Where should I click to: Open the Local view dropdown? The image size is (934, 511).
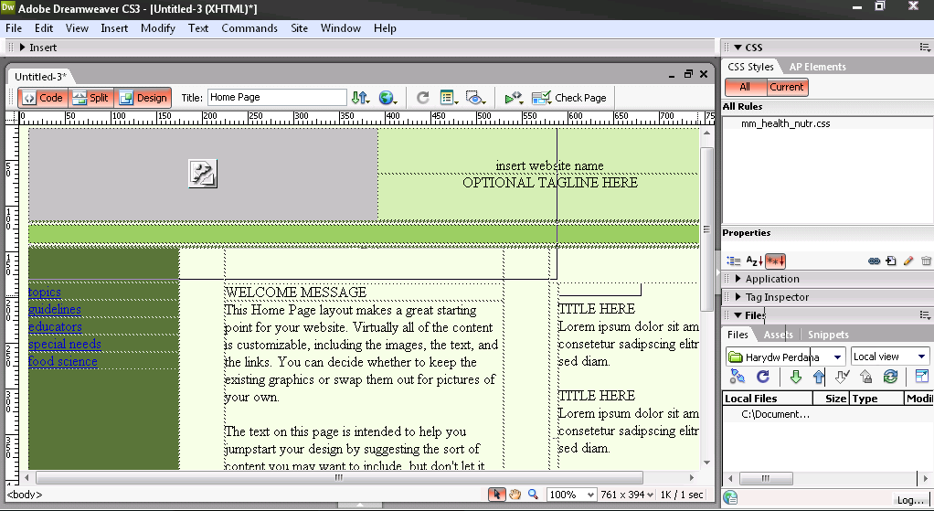pos(889,357)
